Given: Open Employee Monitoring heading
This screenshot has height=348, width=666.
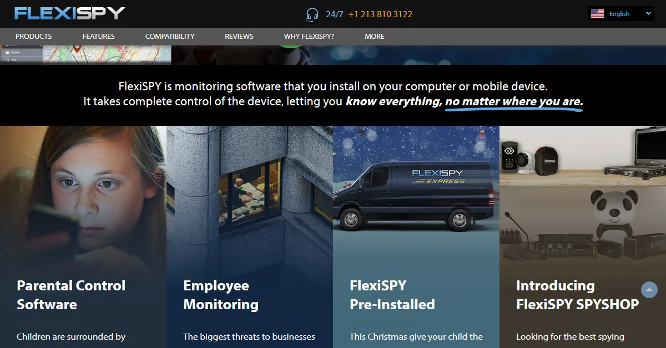Looking at the screenshot, I should coord(221,295).
